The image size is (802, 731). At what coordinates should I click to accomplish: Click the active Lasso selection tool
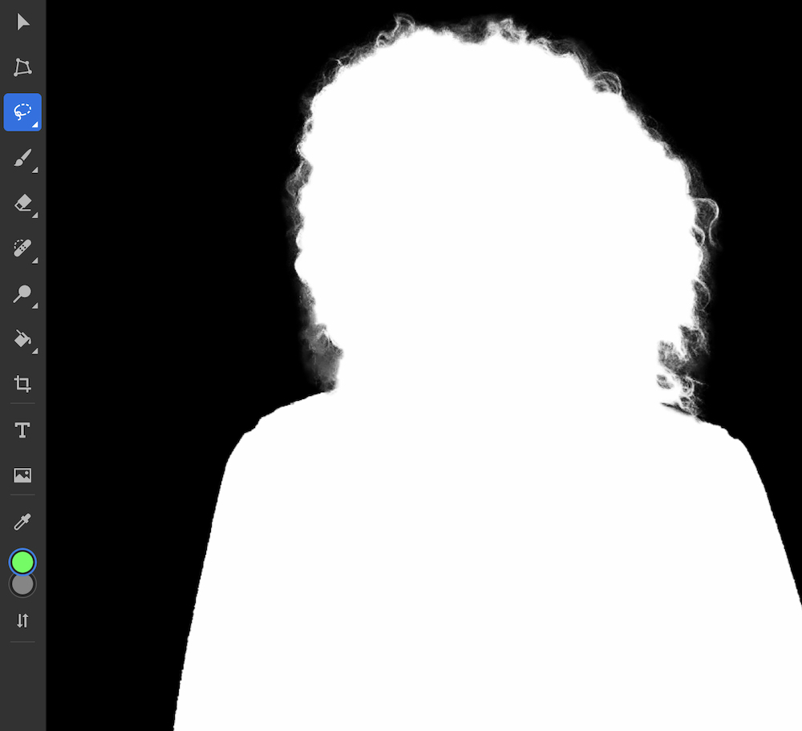[22, 112]
